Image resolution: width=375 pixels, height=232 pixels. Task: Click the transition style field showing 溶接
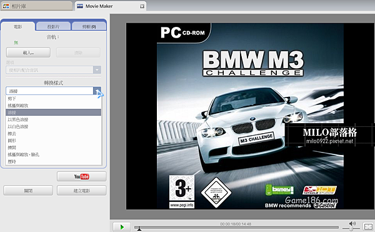coord(49,91)
